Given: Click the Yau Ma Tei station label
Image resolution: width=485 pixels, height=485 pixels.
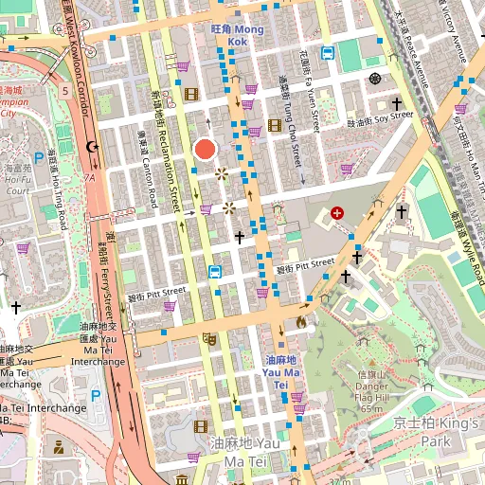Looking at the screenshot, I should (280, 372).
